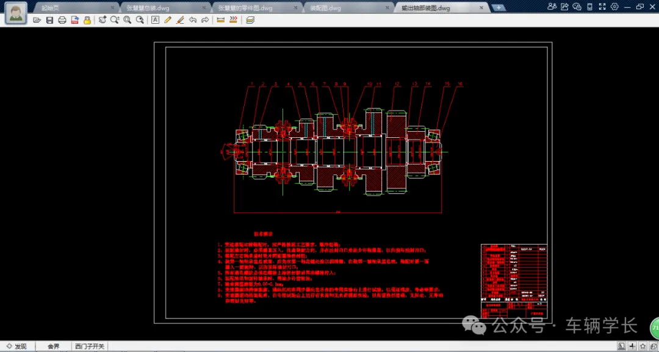Image resolution: width=659 pixels, height=352 pixels.
Task: Click the star favorite icon in status bar
Action: pyautogui.click(x=643, y=346)
